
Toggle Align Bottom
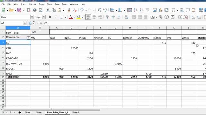coord(119,17)
